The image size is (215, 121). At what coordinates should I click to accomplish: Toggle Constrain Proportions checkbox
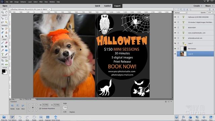tap(40, 109)
